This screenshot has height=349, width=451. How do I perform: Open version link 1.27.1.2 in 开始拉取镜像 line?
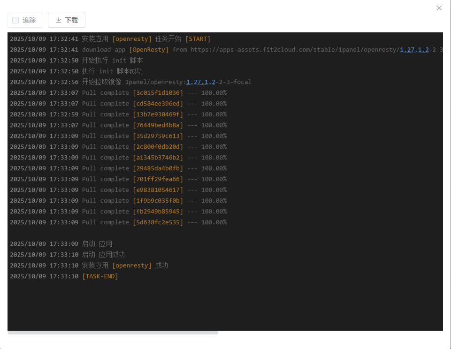tap(201, 82)
